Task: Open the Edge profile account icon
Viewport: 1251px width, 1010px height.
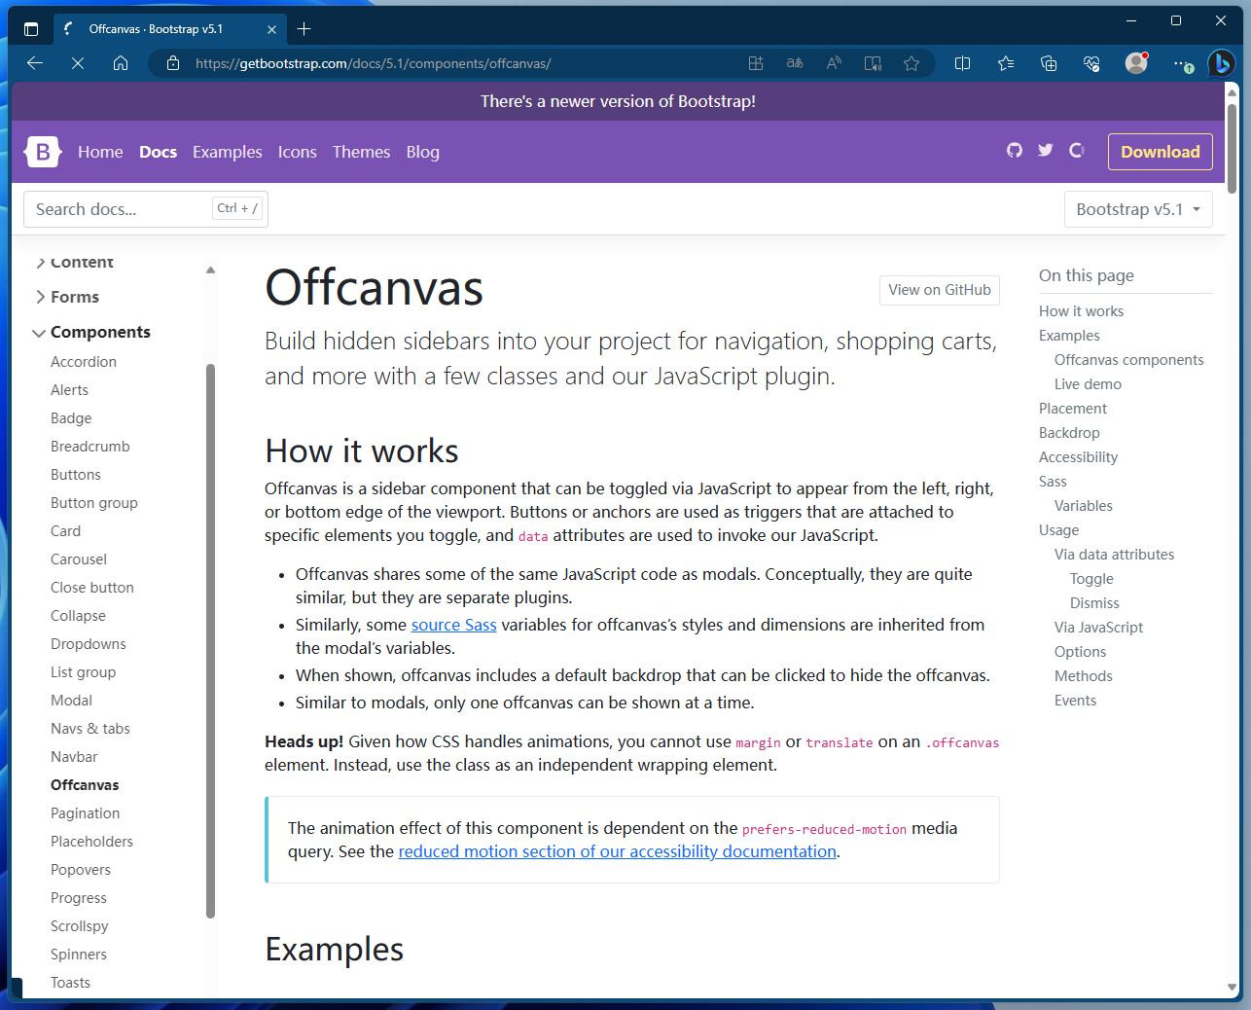Action: point(1135,63)
